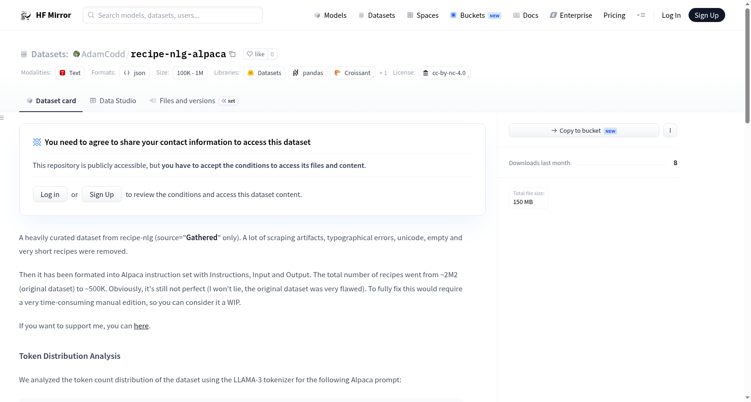Expand the navigation overflow menu
Image resolution: width=751 pixels, height=402 pixels.
click(641, 15)
